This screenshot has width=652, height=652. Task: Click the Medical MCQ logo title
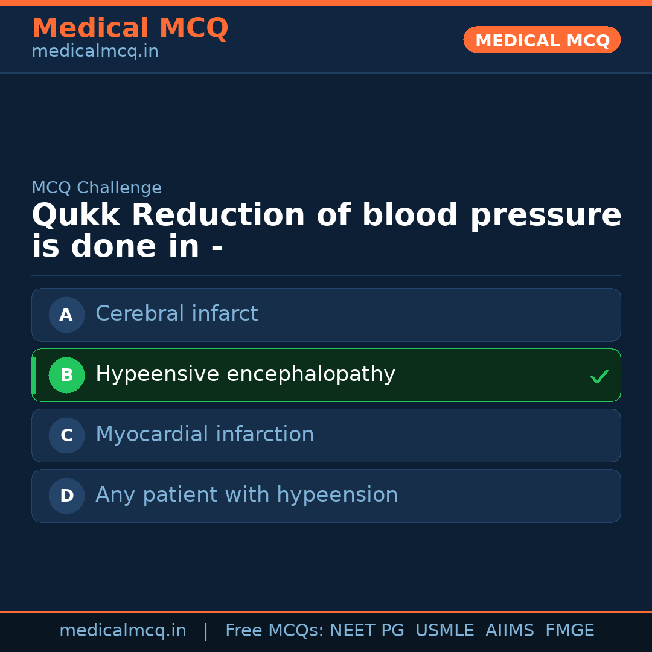(130, 28)
